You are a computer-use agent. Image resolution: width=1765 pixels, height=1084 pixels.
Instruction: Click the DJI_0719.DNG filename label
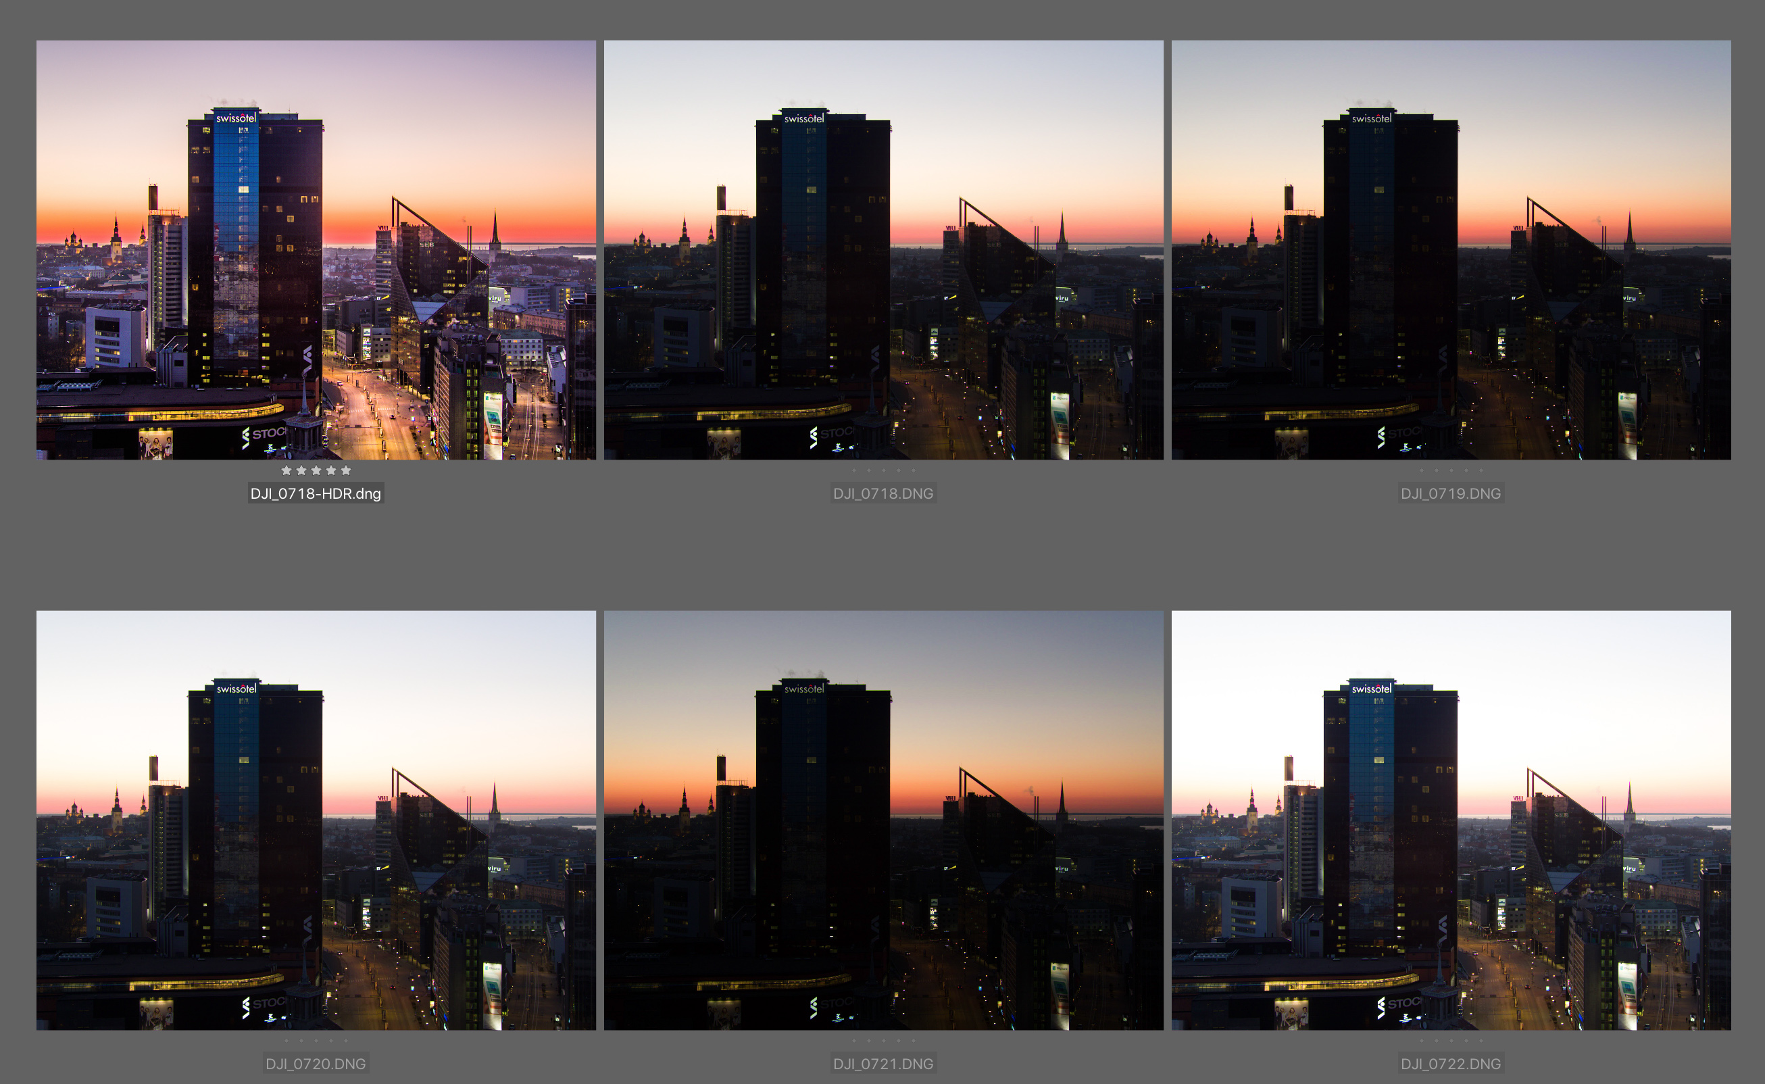(x=1451, y=493)
